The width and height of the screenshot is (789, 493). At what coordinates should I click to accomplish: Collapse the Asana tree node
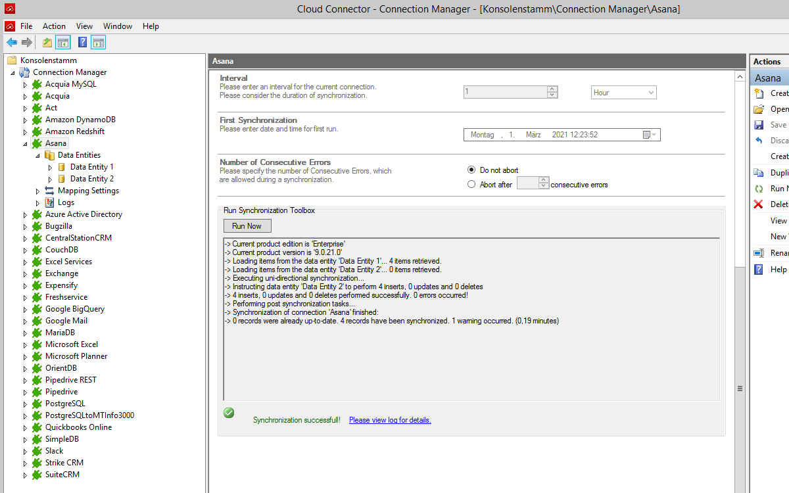[x=26, y=144]
